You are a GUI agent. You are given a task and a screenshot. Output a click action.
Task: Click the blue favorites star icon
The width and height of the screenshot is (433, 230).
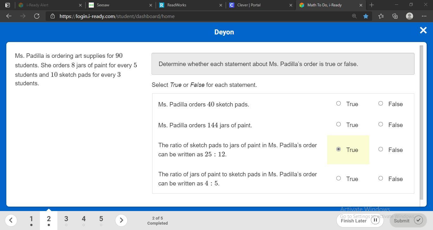coord(366,16)
